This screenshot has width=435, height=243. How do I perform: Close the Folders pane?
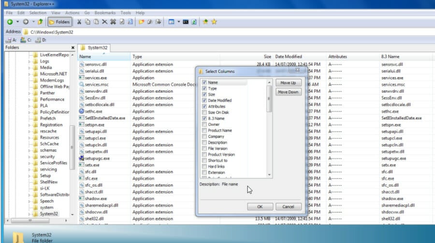pyautogui.click(x=72, y=48)
